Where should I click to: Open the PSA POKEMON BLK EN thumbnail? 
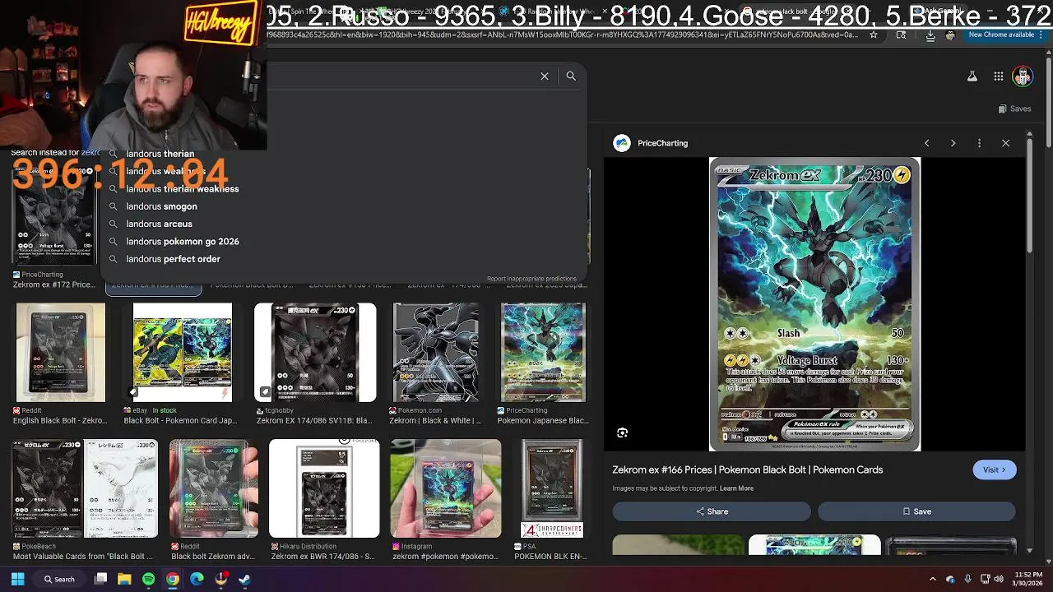tap(552, 488)
